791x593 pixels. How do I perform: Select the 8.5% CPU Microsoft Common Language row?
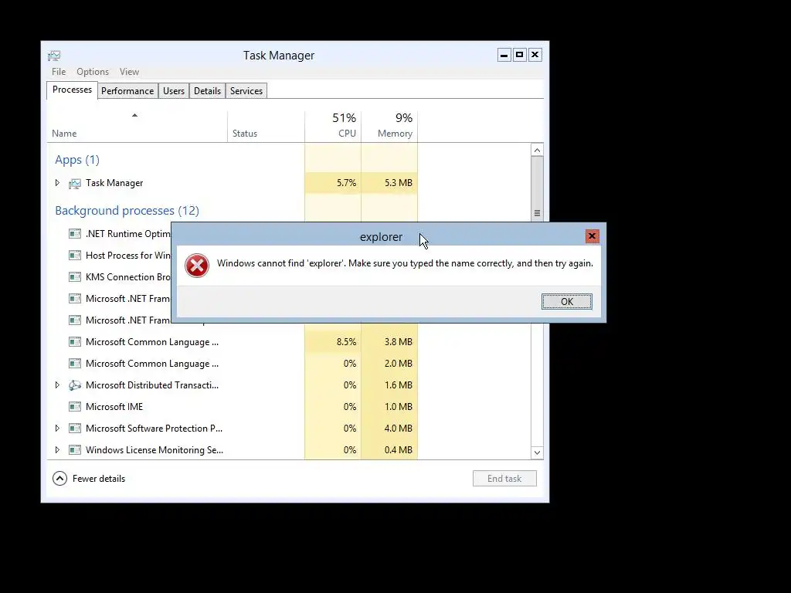(232, 342)
